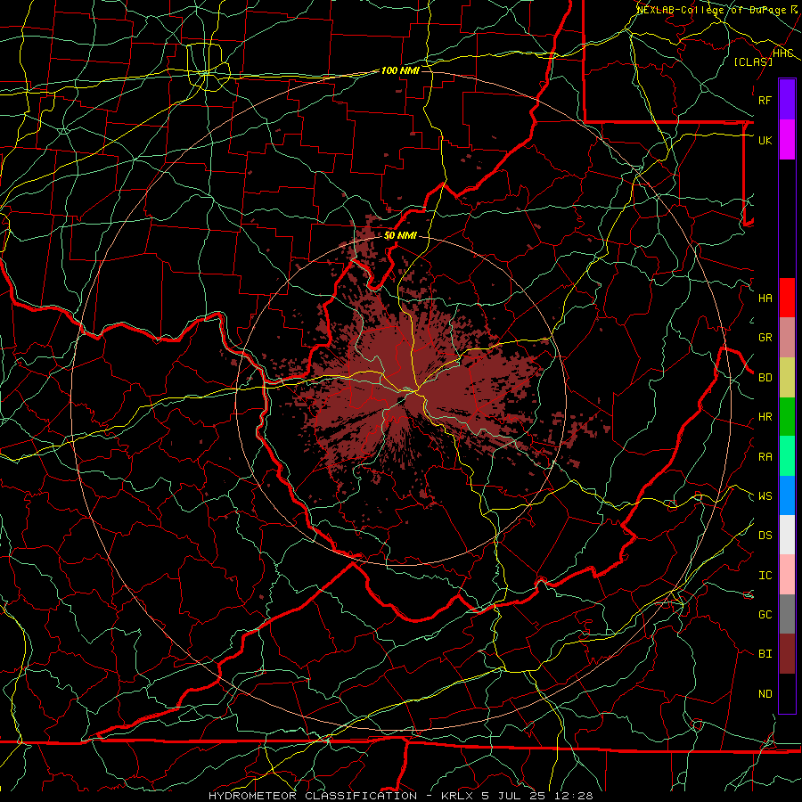The image size is (802, 802).
Task: Click the '12:28' timestamp text
Action: [x=576, y=796]
